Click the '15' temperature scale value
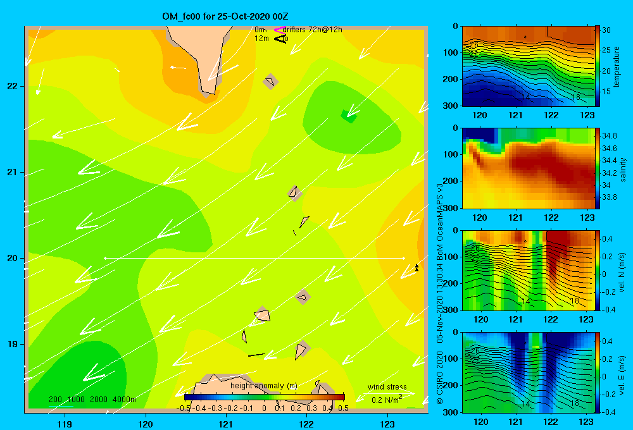 pyautogui.click(x=606, y=92)
